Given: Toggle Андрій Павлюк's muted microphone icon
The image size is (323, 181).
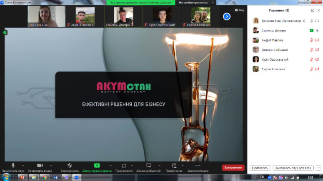Looking at the screenshot, I should (311, 40).
